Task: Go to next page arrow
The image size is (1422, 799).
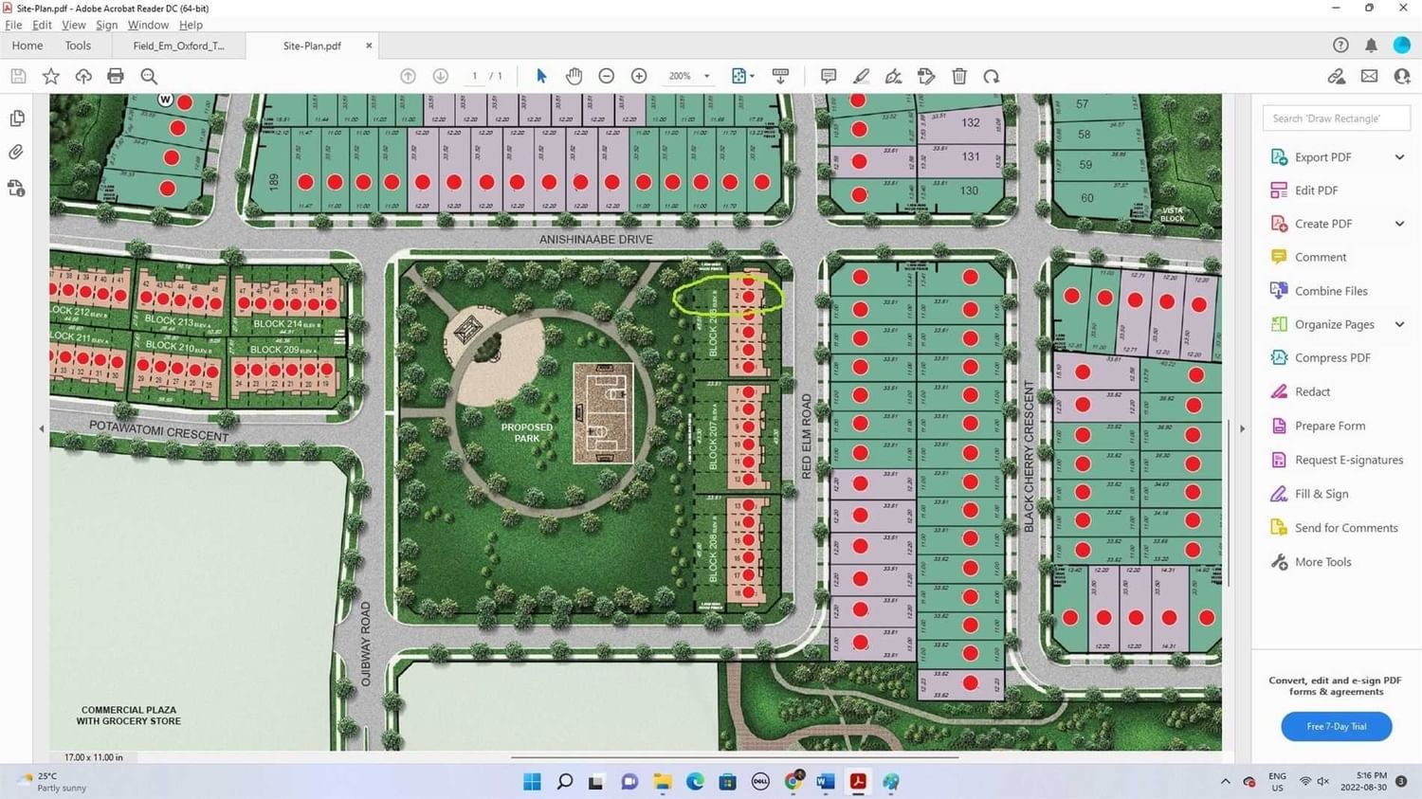Action: point(441,76)
